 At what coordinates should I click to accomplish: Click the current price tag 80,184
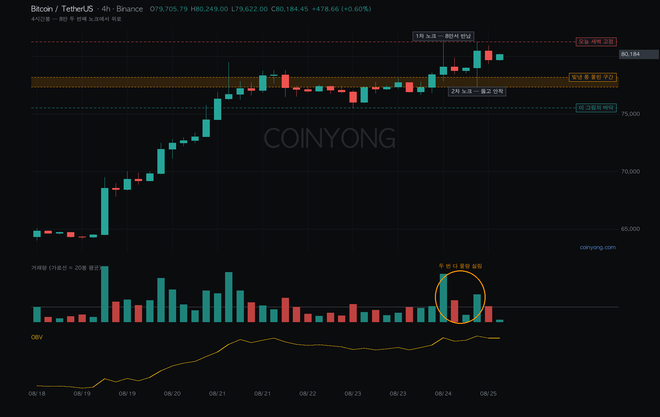pyautogui.click(x=638, y=54)
